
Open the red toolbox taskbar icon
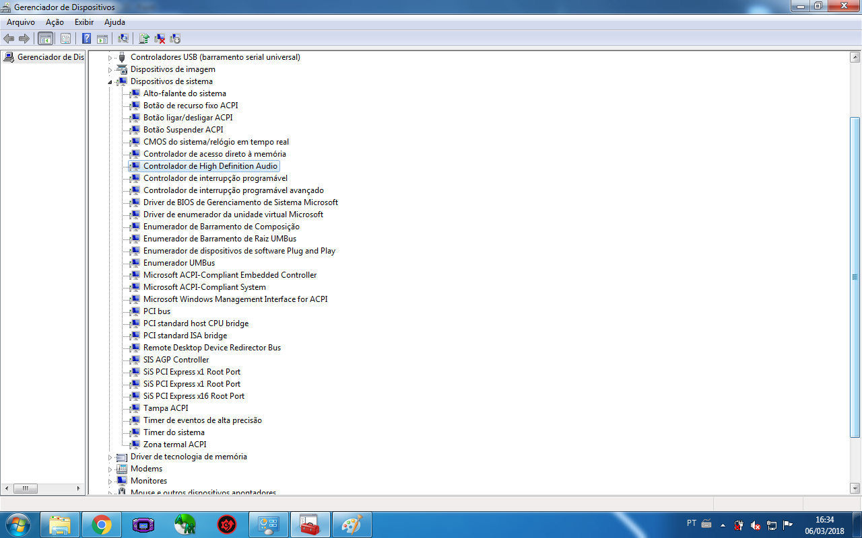click(310, 525)
